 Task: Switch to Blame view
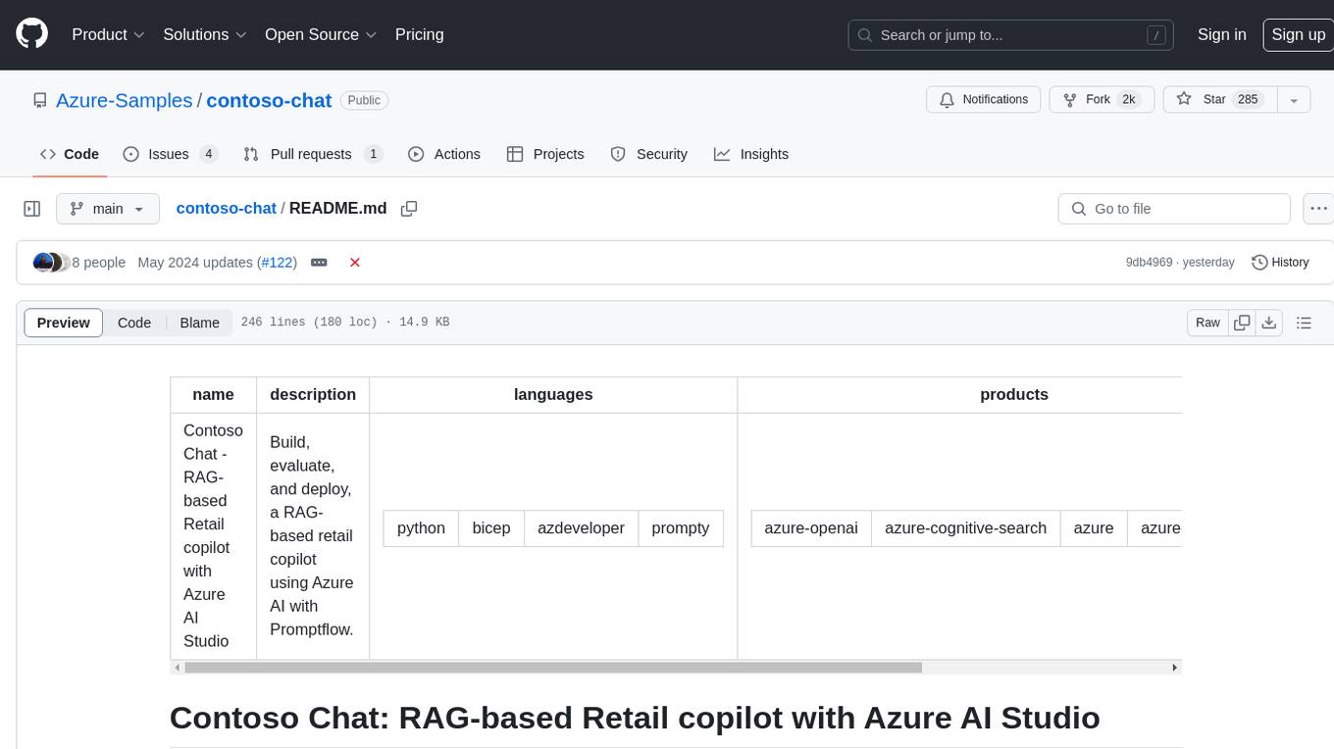pos(199,323)
